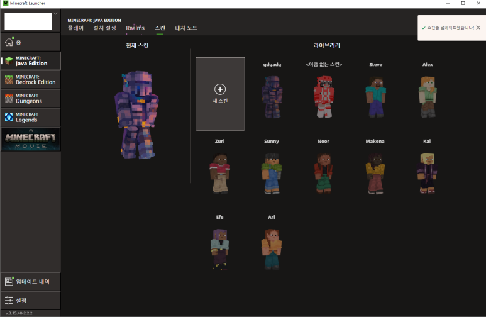
Task: Open the home page icon in sidebar
Action: click(9, 42)
